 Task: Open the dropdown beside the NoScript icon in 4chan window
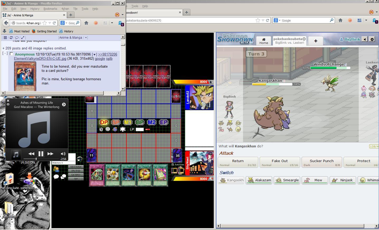click(122, 15)
